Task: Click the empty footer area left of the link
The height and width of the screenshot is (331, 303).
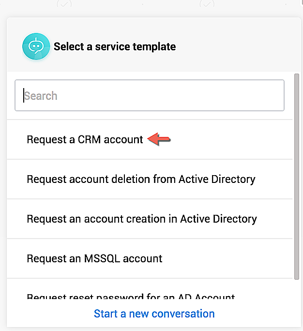Action: [x=48, y=314]
